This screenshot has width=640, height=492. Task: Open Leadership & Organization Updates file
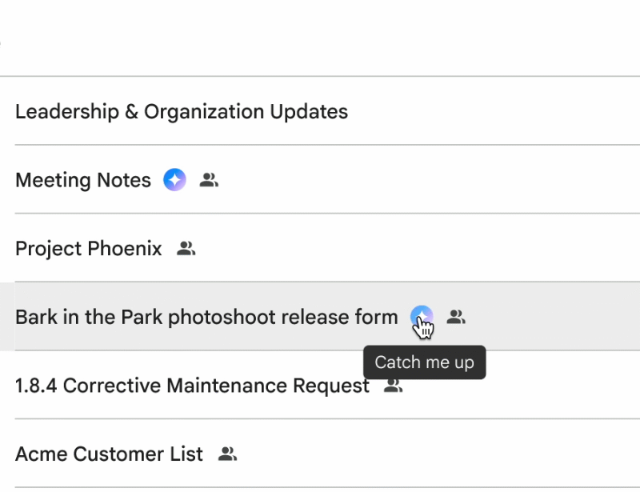point(182,111)
